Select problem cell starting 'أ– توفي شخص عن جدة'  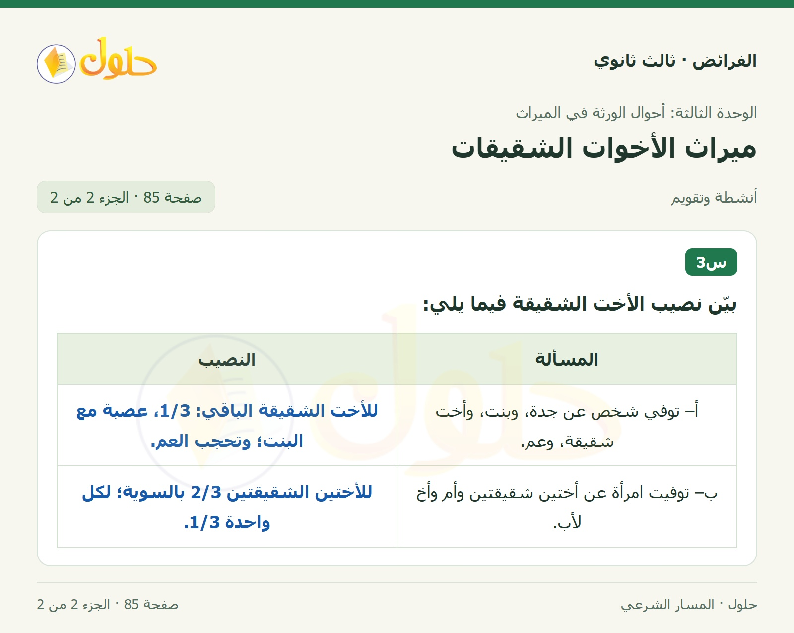567,426
